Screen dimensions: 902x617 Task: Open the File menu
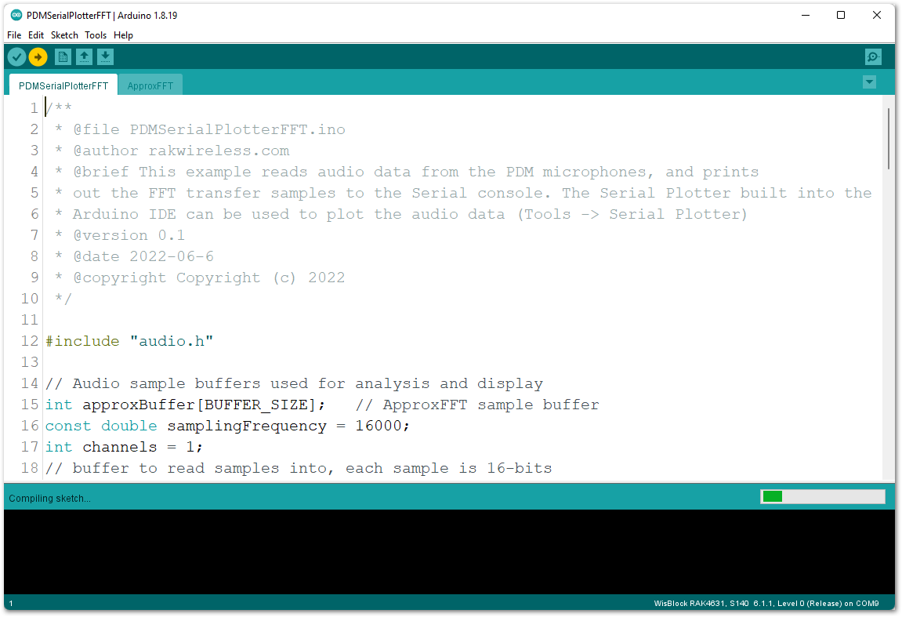coord(13,34)
